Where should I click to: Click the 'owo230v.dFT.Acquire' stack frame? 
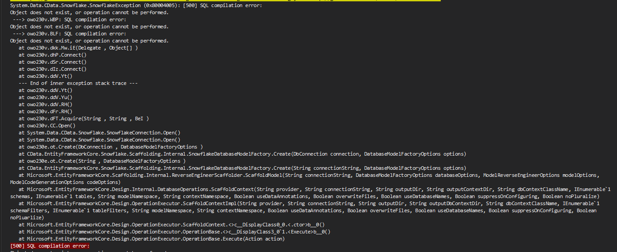point(84,118)
